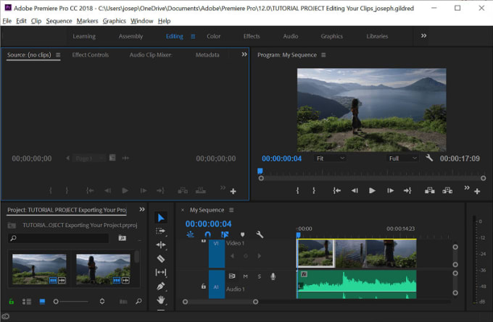
Task: Step back one frame in Program monitor
Action: (x=355, y=190)
